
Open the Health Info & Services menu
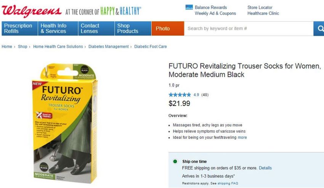pyautogui.click(x=58, y=29)
